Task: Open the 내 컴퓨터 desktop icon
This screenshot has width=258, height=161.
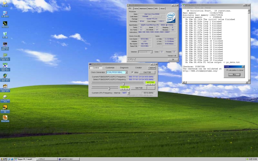Action: coord(5,14)
